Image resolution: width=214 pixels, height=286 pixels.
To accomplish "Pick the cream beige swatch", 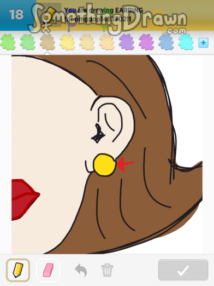I will coord(87,42).
